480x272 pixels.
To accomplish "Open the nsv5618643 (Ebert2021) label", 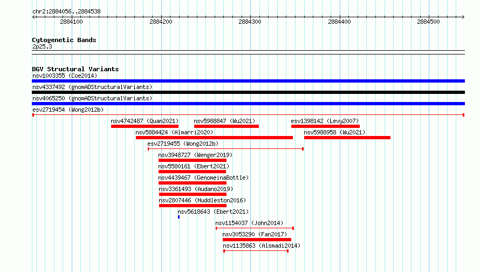I will tap(213, 212).
